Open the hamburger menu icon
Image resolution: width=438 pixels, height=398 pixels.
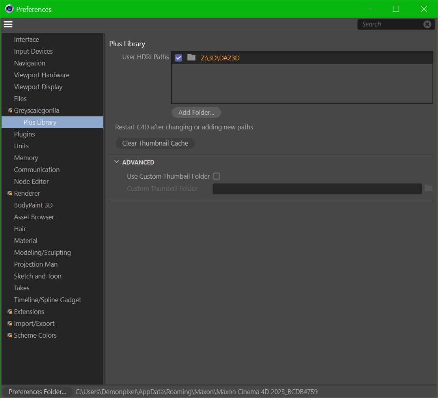8,24
